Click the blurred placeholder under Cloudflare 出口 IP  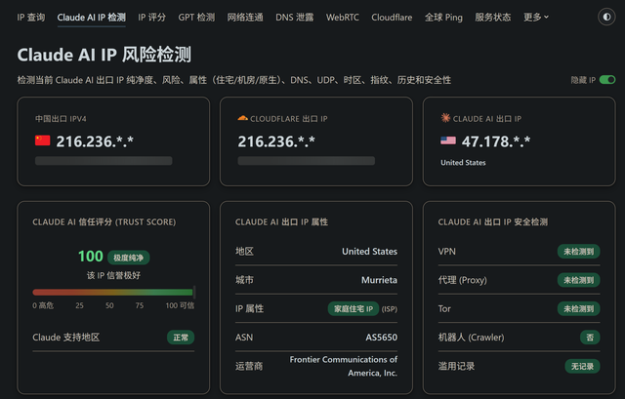pyautogui.click(x=306, y=160)
